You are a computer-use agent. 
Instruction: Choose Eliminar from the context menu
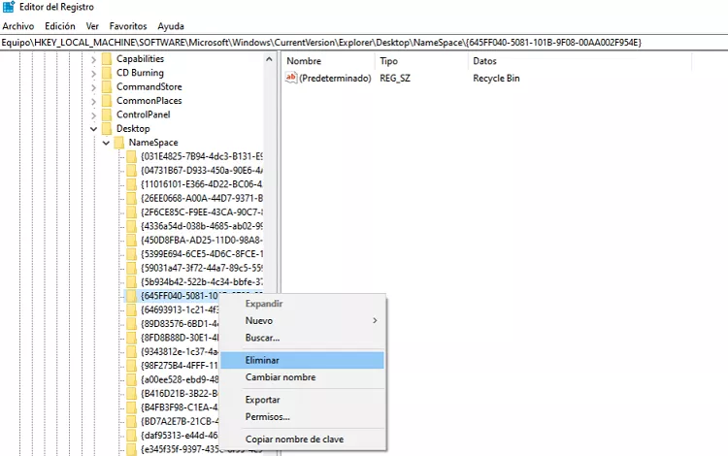pyautogui.click(x=263, y=360)
